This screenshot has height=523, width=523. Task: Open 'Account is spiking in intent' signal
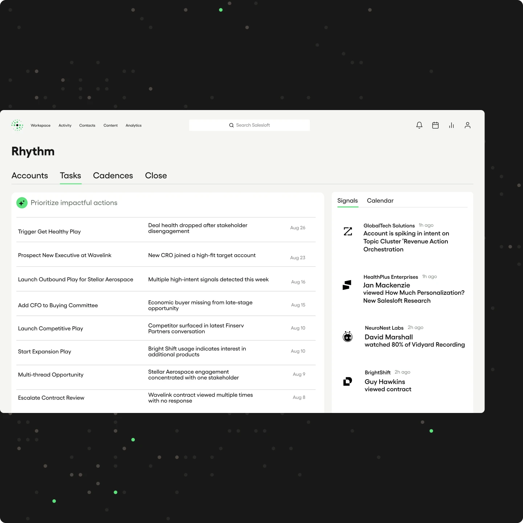pos(406,242)
